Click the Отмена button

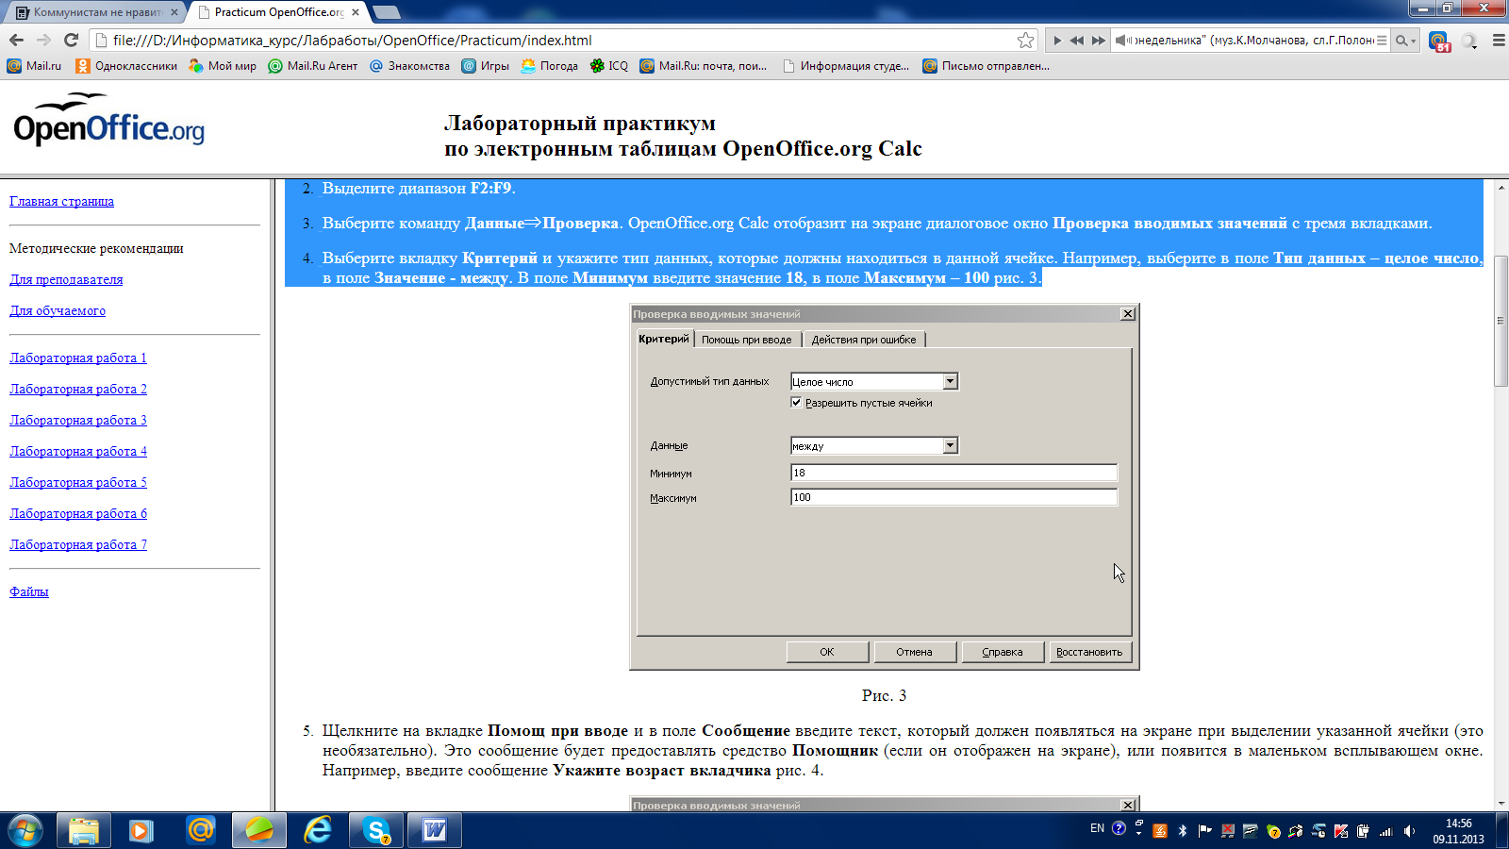(915, 652)
